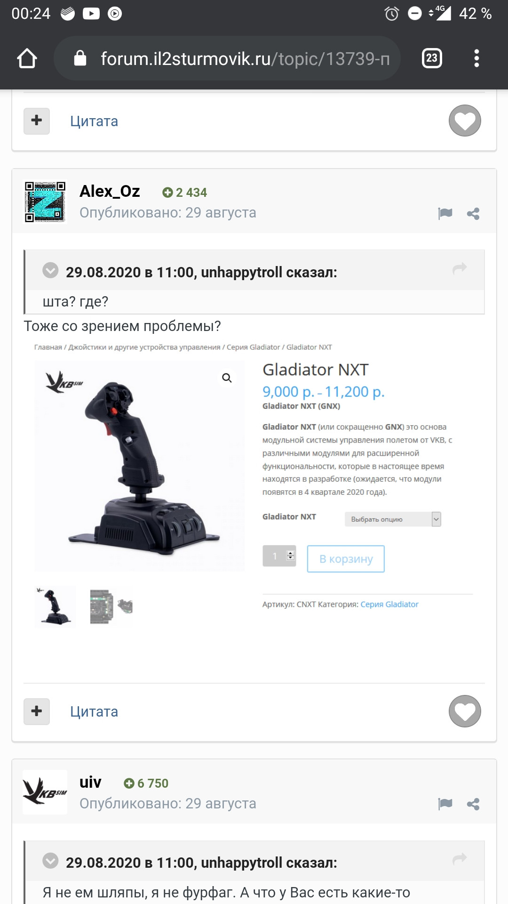This screenshot has height=904, width=508.
Task: Collapse unhappytroll quote in uiv's post
Action: (50, 861)
